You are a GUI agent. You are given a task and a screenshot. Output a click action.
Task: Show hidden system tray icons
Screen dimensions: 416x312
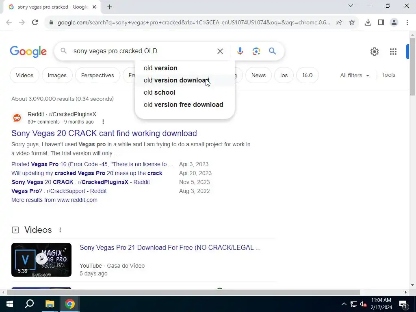pyautogui.click(x=344, y=304)
